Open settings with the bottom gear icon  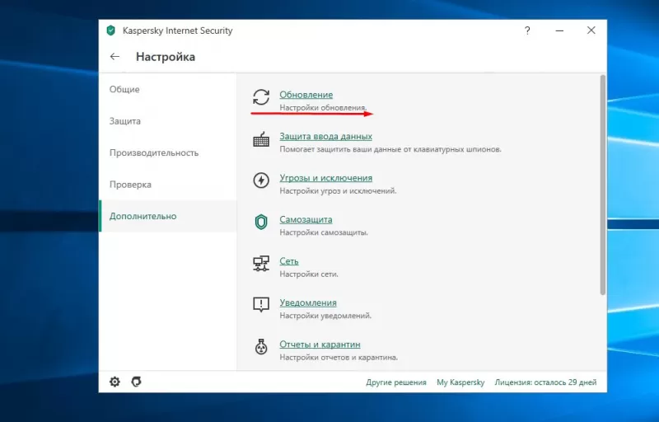pyautogui.click(x=115, y=382)
